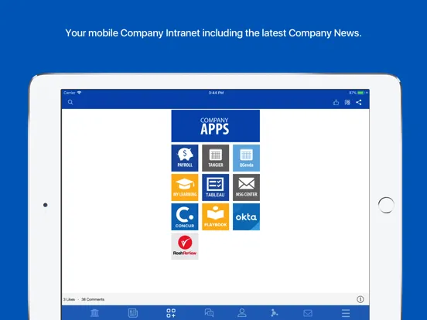
Task: Tap the info circle icon
Action: coord(360,299)
